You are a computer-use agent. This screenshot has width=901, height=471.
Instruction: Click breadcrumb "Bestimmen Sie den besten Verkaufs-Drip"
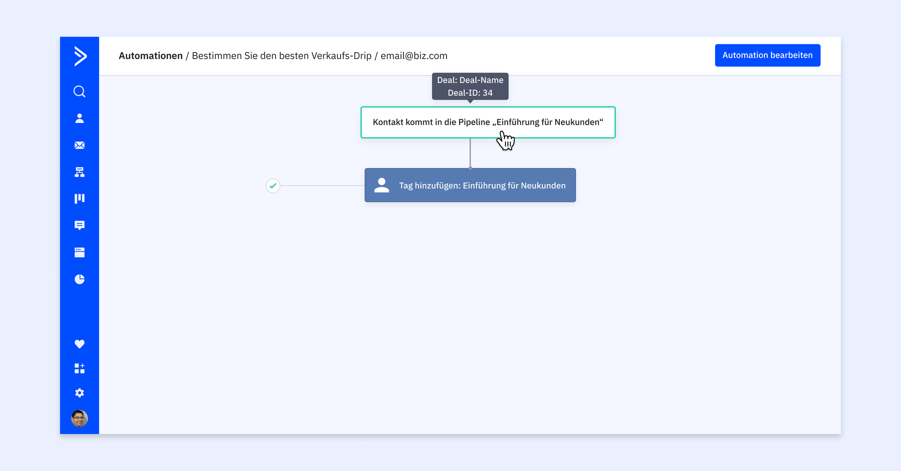282,56
